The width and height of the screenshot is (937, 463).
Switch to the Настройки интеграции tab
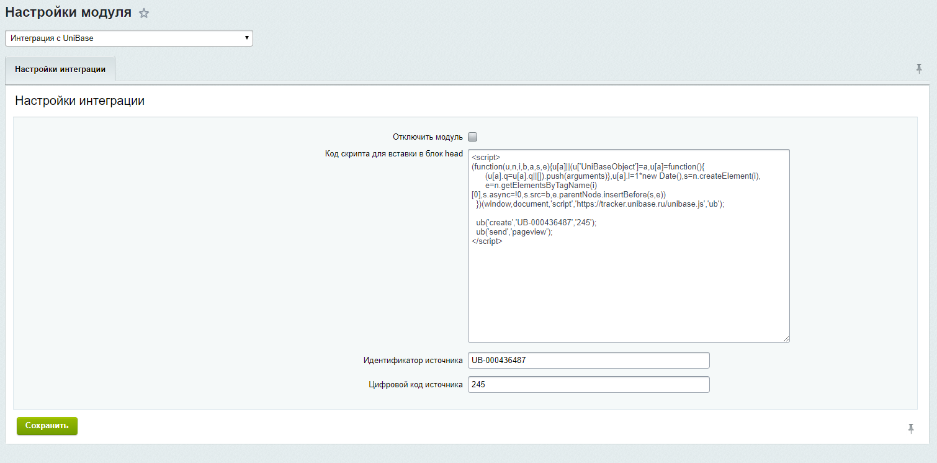pos(60,70)
